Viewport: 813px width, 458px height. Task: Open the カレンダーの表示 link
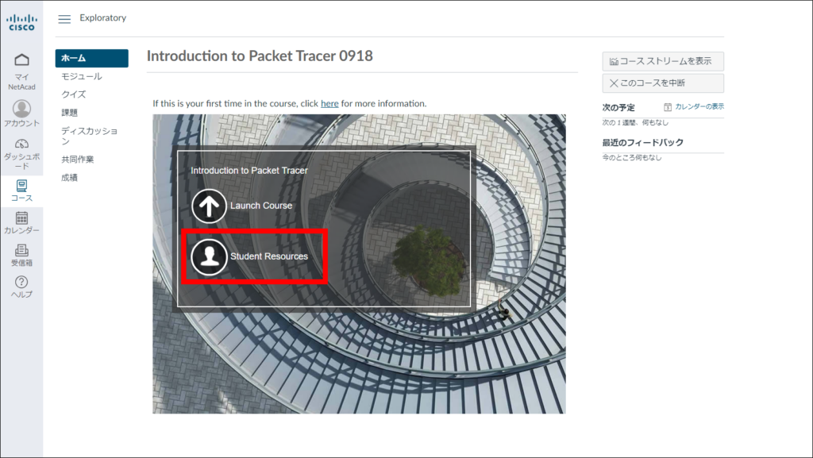click(699, 106)
